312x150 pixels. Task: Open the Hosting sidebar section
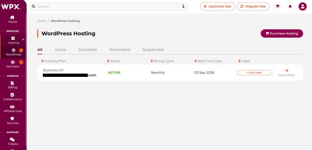tap(13, 40)
